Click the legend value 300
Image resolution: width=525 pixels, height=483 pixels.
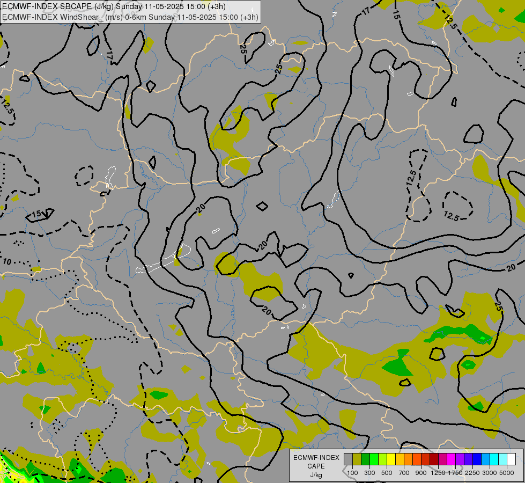(x=369, y=473)
